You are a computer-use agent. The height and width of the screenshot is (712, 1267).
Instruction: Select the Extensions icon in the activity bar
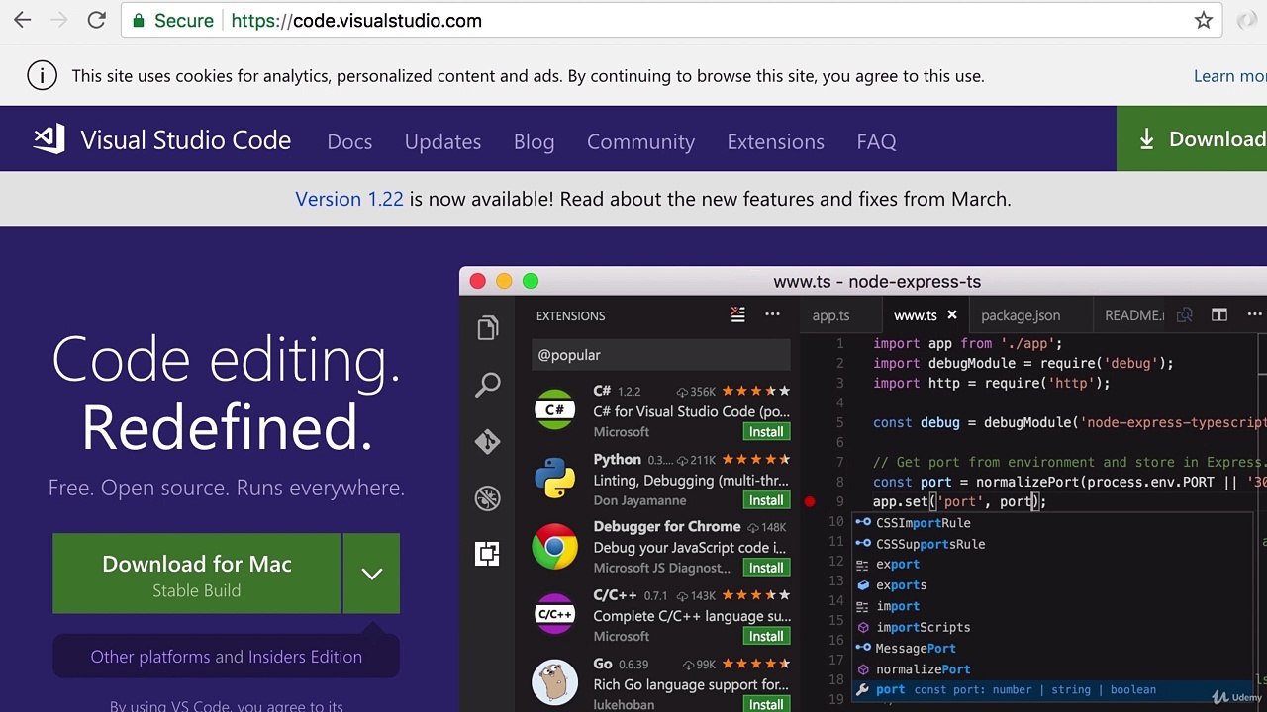pos(487,554)
